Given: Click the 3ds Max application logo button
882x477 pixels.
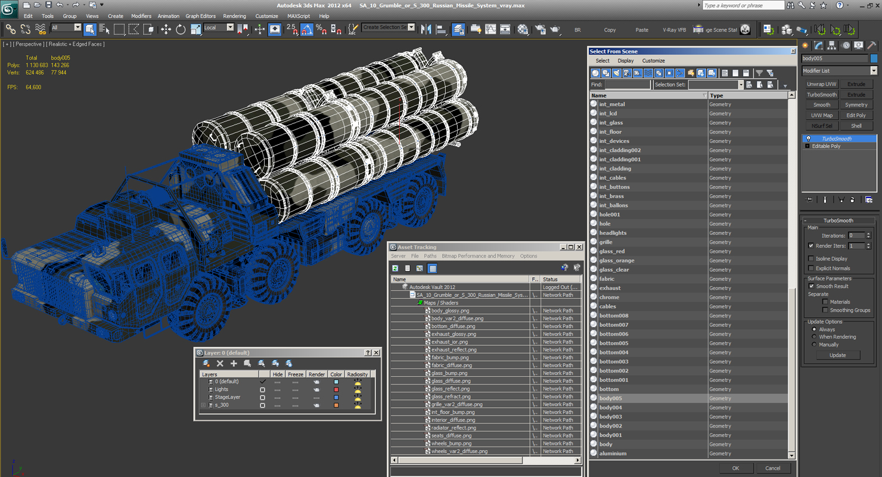Looking at the screenshot, I should tap(8, 10).
